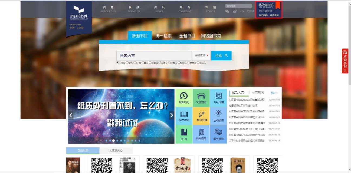Click the 检索 search button
Image resolution: width=351 pixels, height=173 pixels.
(x=221, y=55)
